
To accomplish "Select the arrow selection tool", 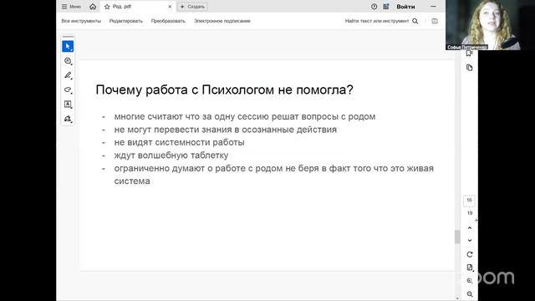I will (x=68, y=46).
